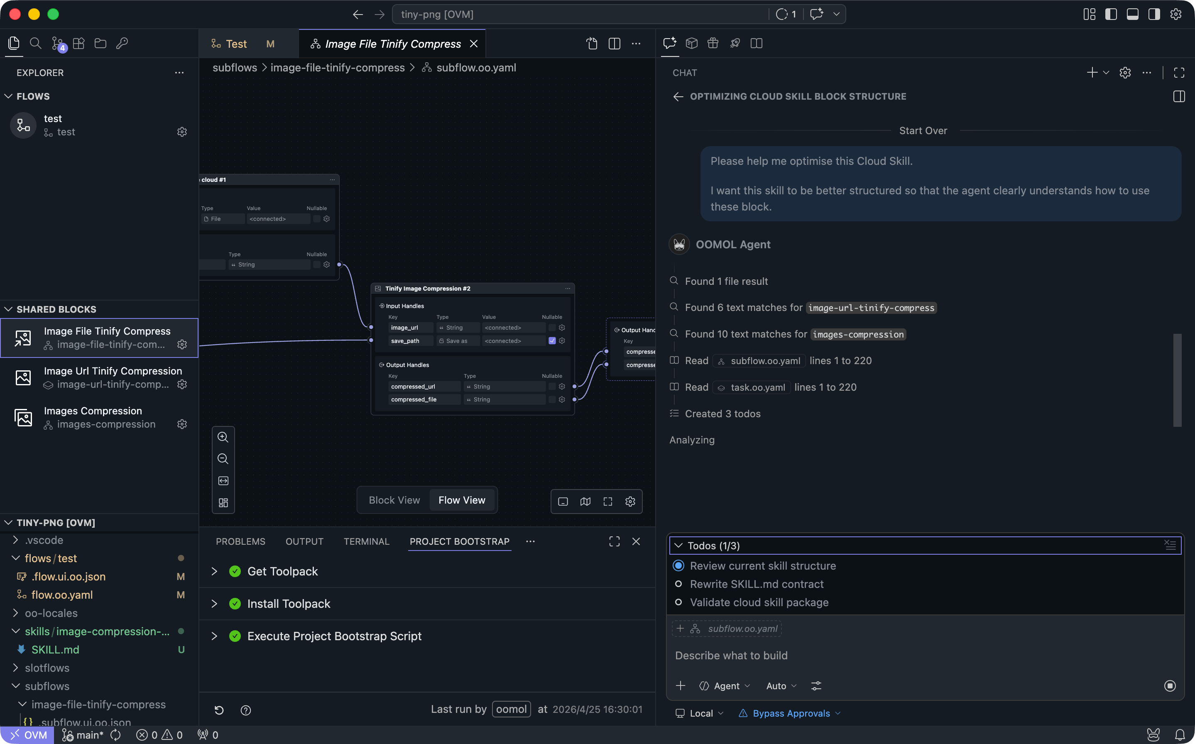Image resolution: width=1195 pixels, height=744 pixels.
Task: Open chat settings gear icon
Action: 1125,73
